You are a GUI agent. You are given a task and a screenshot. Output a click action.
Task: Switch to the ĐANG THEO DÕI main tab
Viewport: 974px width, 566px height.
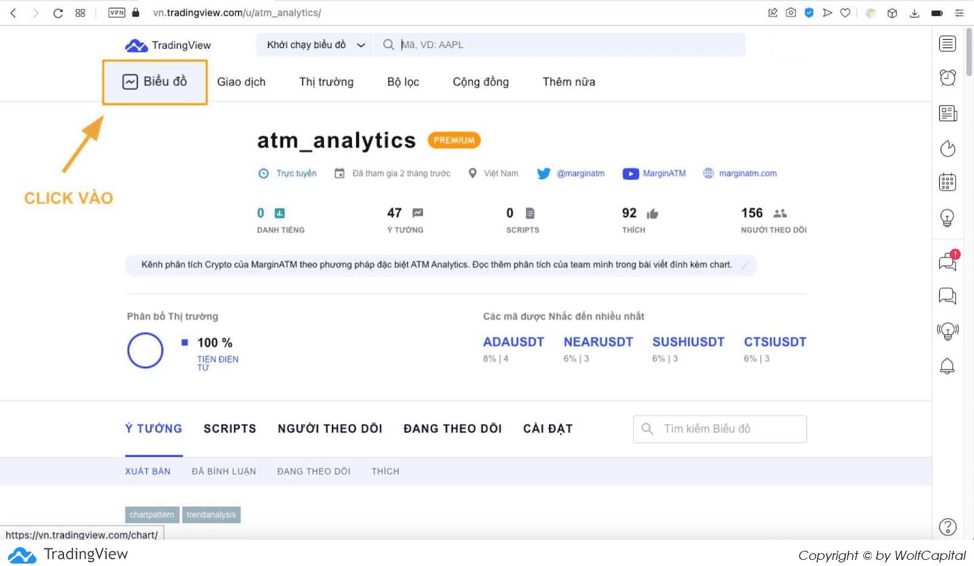click(x=452, y=429)
